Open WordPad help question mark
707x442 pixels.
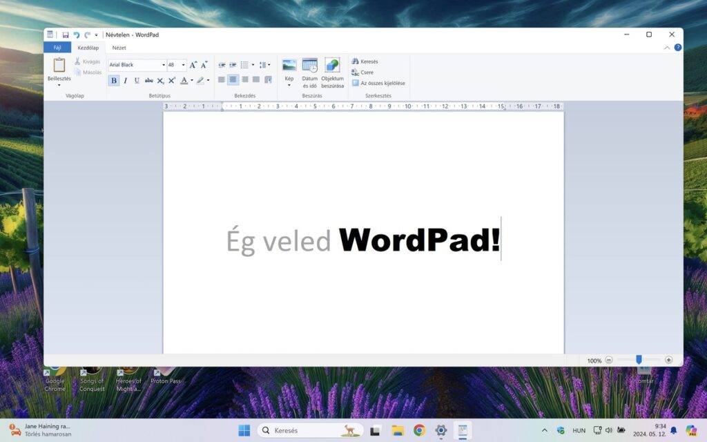pyautogui.click(x=678, y=48)
